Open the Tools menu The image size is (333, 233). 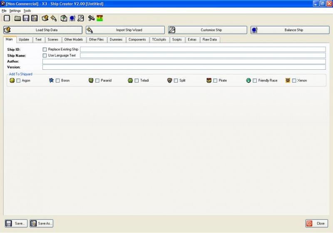pyautogui.click(x=27, y=11)
